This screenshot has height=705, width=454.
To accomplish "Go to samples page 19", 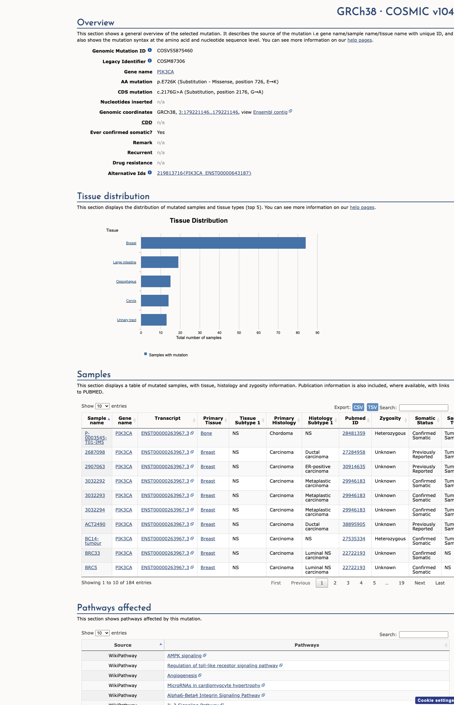I will click(x=401, y=583).
